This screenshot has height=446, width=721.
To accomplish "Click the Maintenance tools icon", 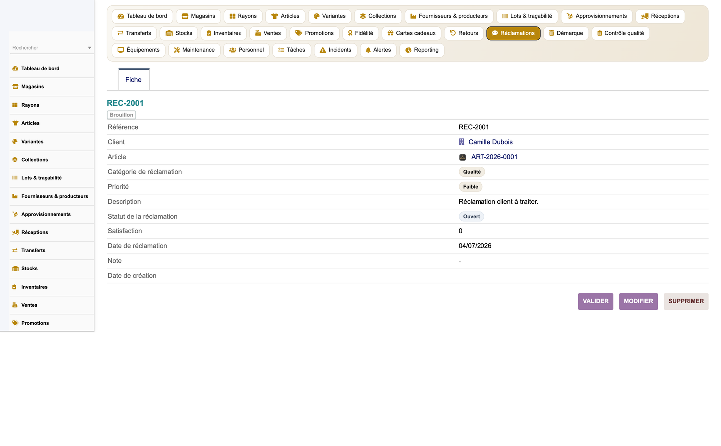I will (177, 50).
